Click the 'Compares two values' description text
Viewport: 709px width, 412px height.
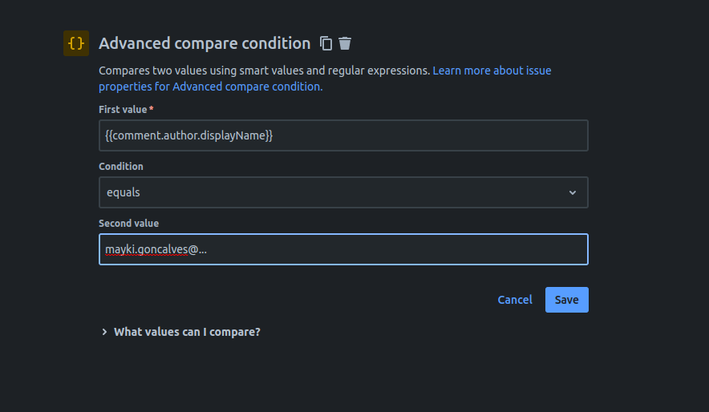click(264, 71)
